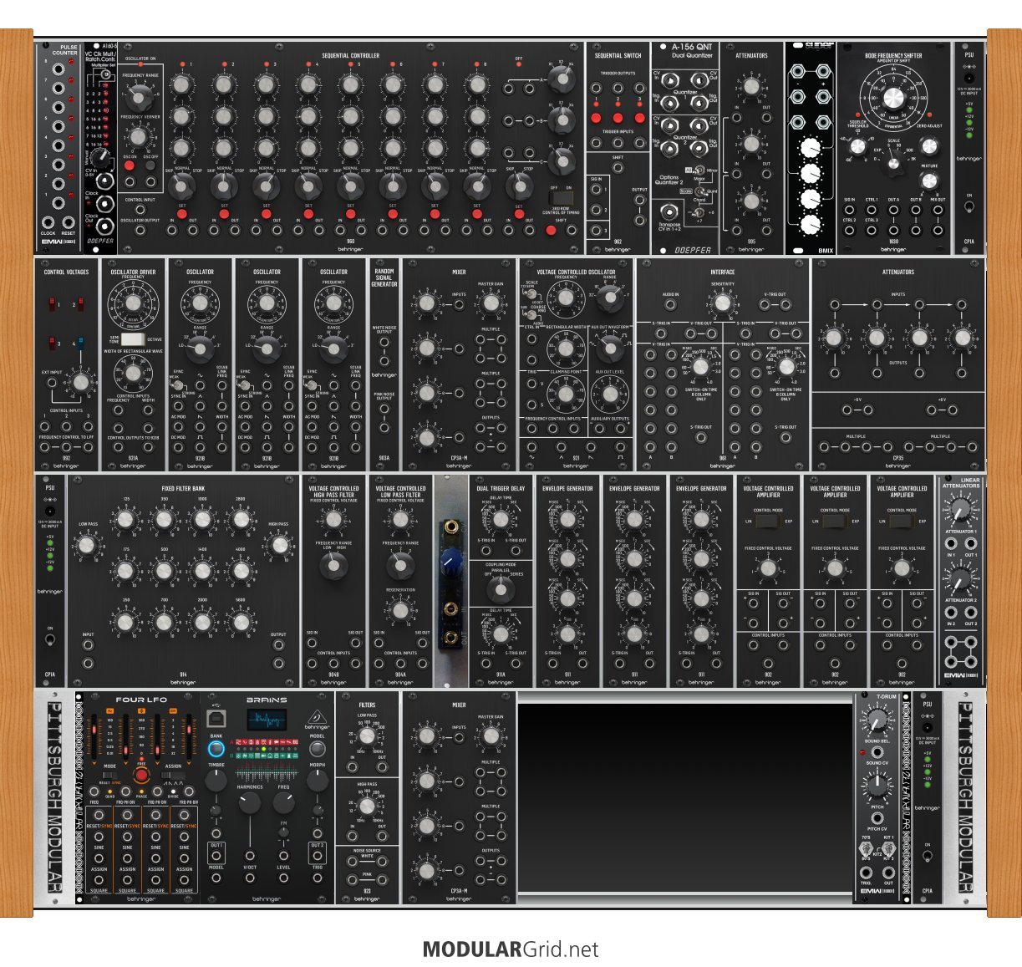Click the Brains waveform display
Image resolution: width=1022 pixels, height=967 pixels.
(267, 719)
